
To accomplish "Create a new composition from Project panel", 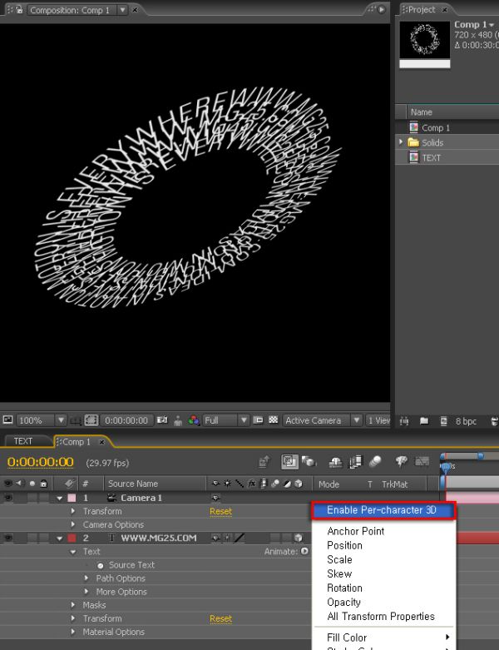I will point(443,421).
